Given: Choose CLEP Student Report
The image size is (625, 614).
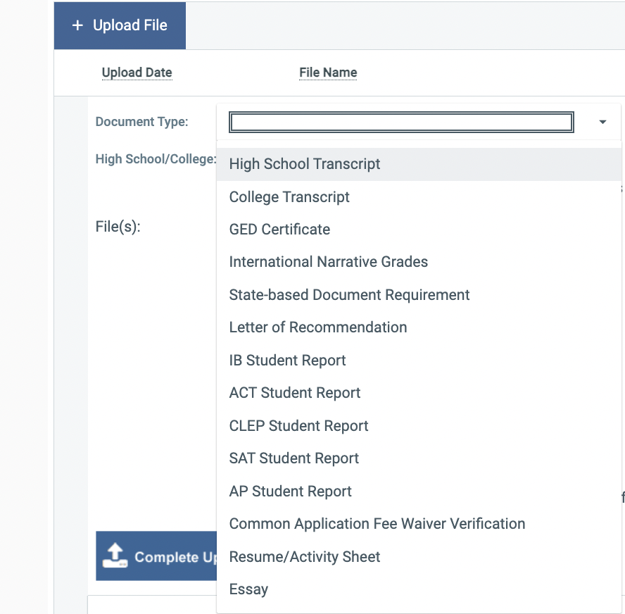Looking at the screenshot, I should (298, 426).
